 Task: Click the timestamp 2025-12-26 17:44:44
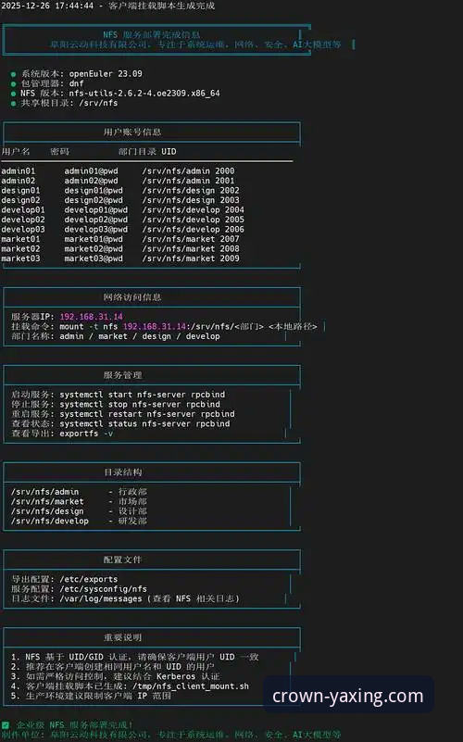(x=47, y=6)
